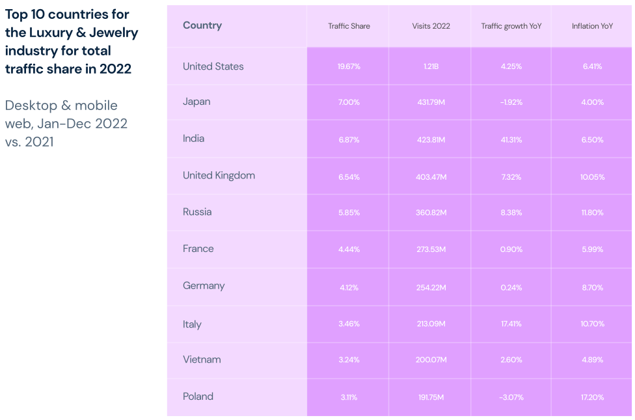Click the Russia country cell
Viewport: 635px width, 420px height.
click(x=197, y=212)
